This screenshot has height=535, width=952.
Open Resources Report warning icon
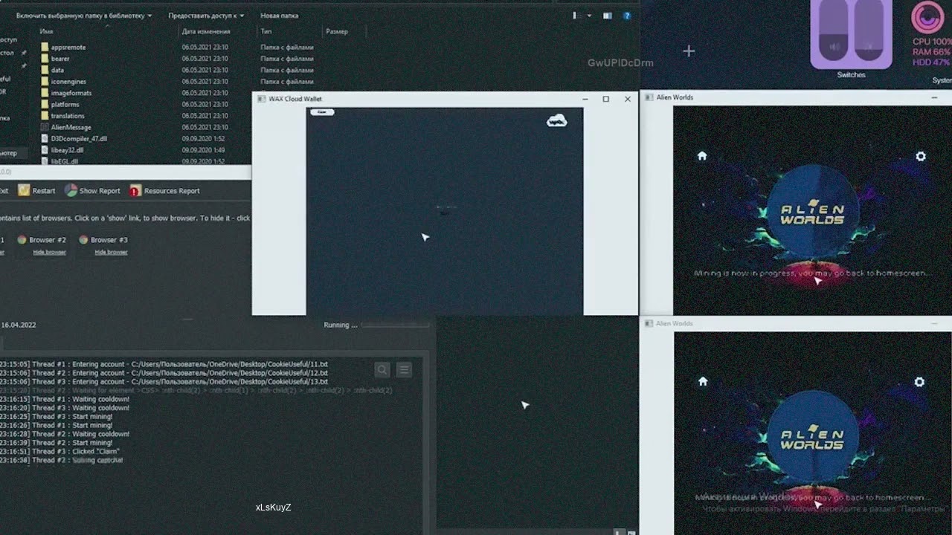tap(135, 191)
